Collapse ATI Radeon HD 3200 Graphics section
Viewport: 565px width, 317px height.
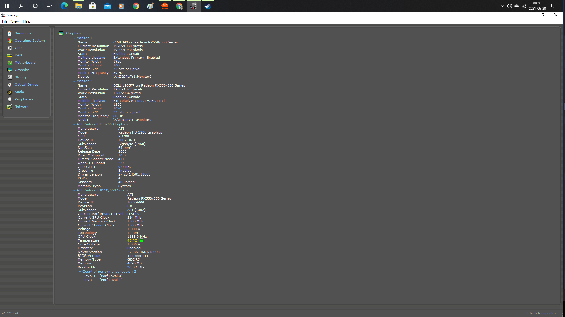point(74,124)
